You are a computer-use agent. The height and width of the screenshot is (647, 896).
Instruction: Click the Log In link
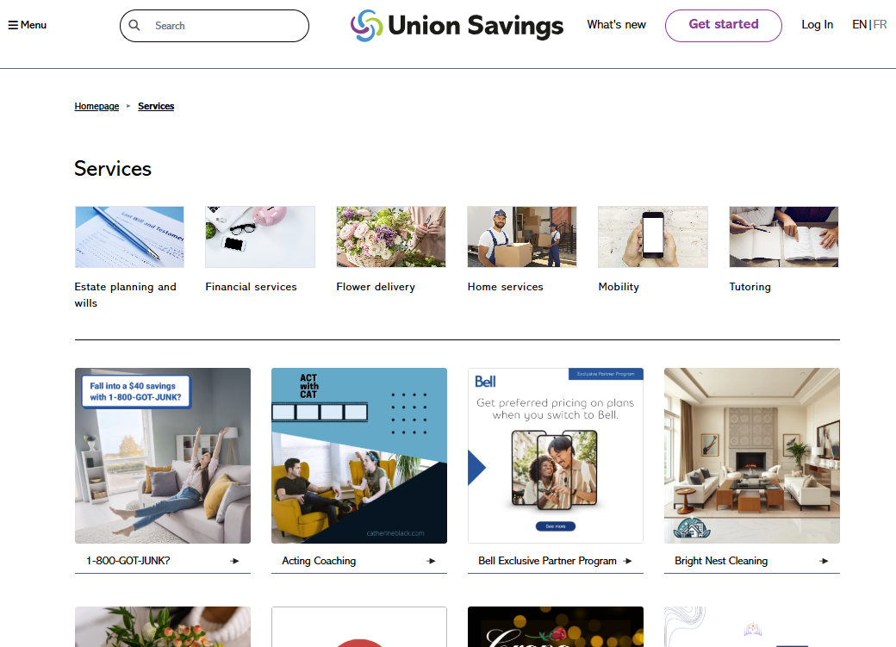click(x=817, y=25)
